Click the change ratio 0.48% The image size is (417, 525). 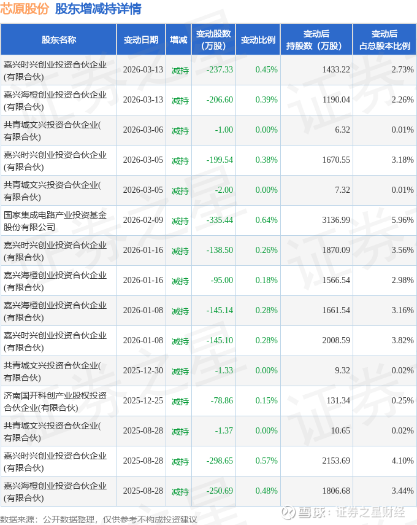[267, 491]
